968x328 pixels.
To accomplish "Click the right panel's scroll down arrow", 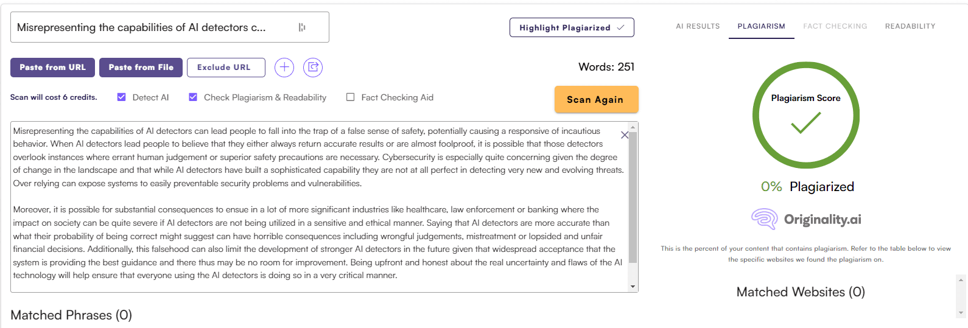I will point(961,313).
